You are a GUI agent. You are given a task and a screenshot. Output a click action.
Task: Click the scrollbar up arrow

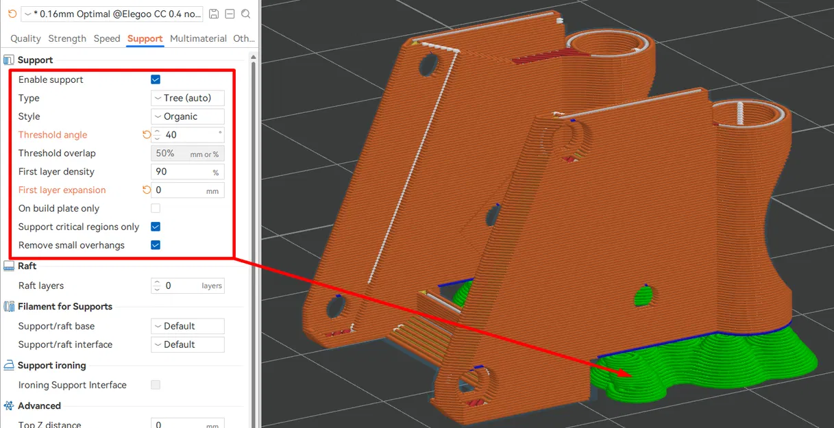[254, 56]
